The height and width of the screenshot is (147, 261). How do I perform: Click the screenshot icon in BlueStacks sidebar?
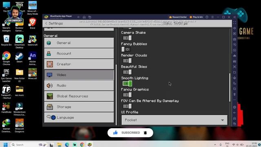pyautogui.click(x=234, y=67)
